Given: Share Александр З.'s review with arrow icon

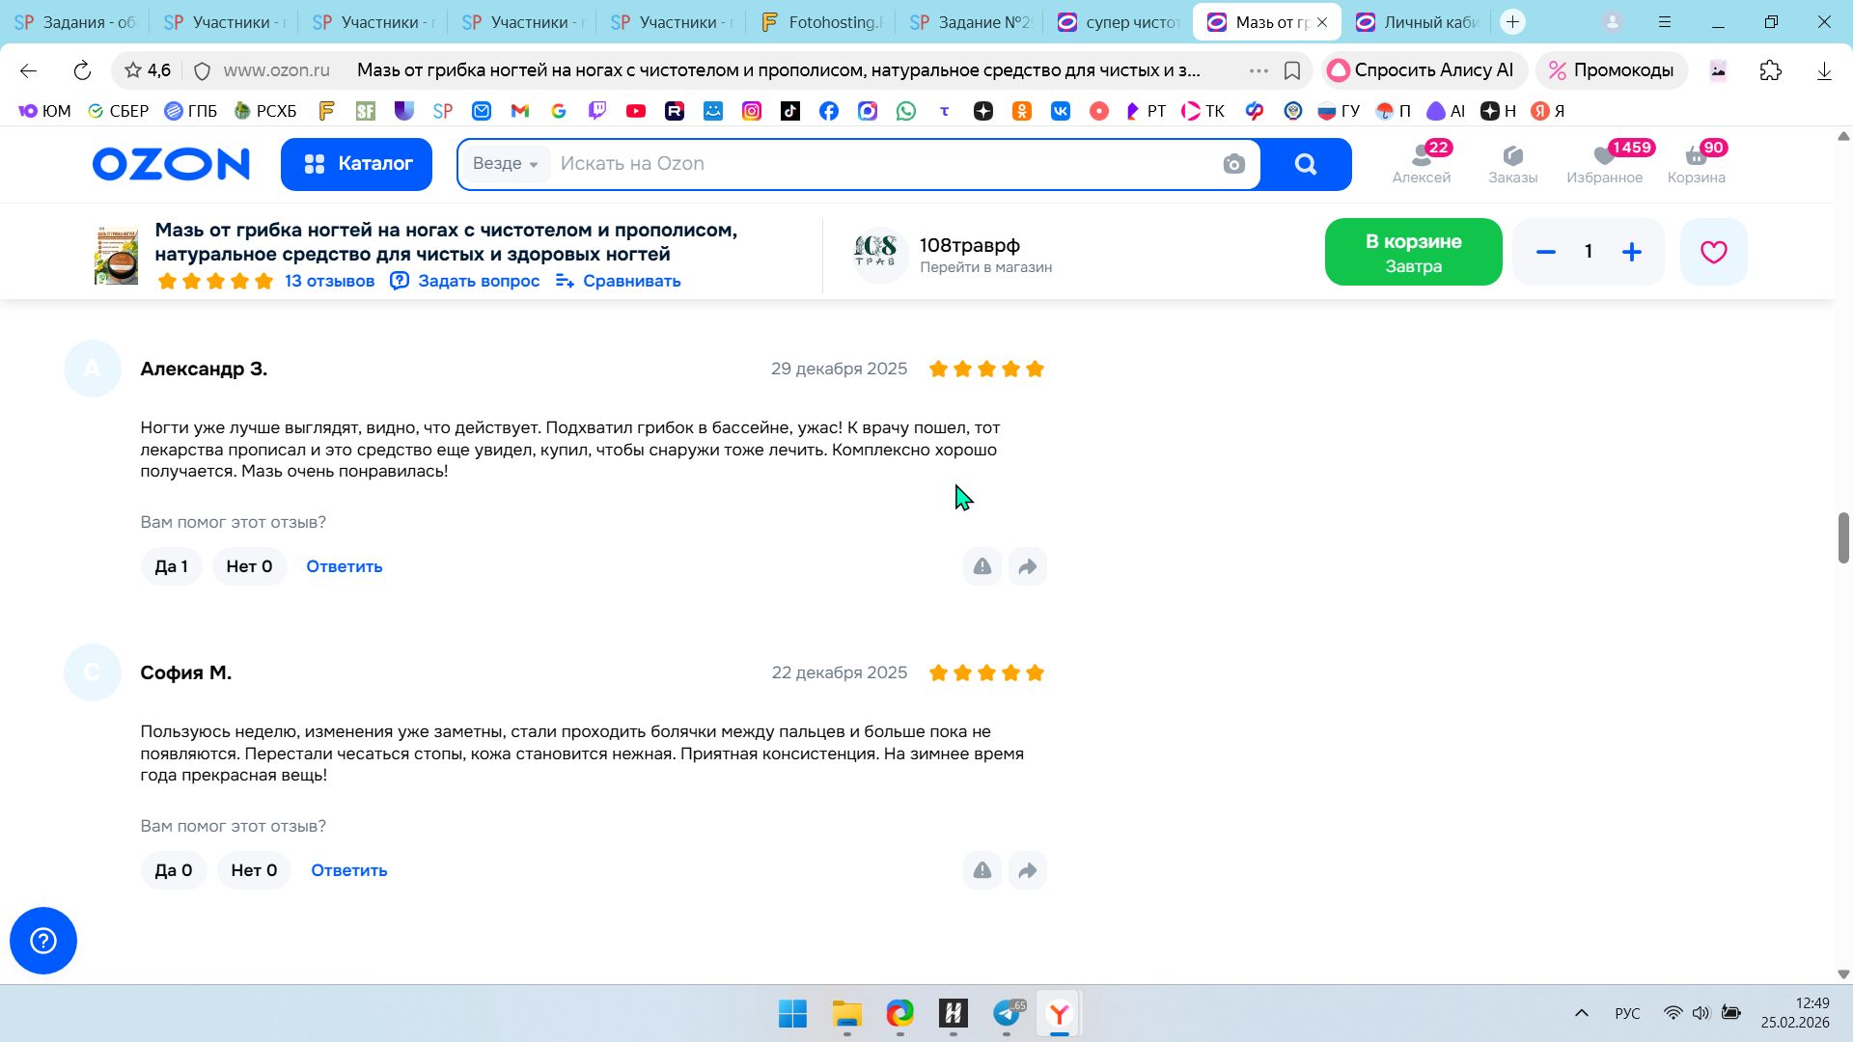Looking at the screenshot, I should click(x=1027, y=566).
